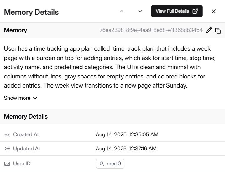Click the Created At row icon
The width and height of the screenshot is (225, 172).
point(7,134)
